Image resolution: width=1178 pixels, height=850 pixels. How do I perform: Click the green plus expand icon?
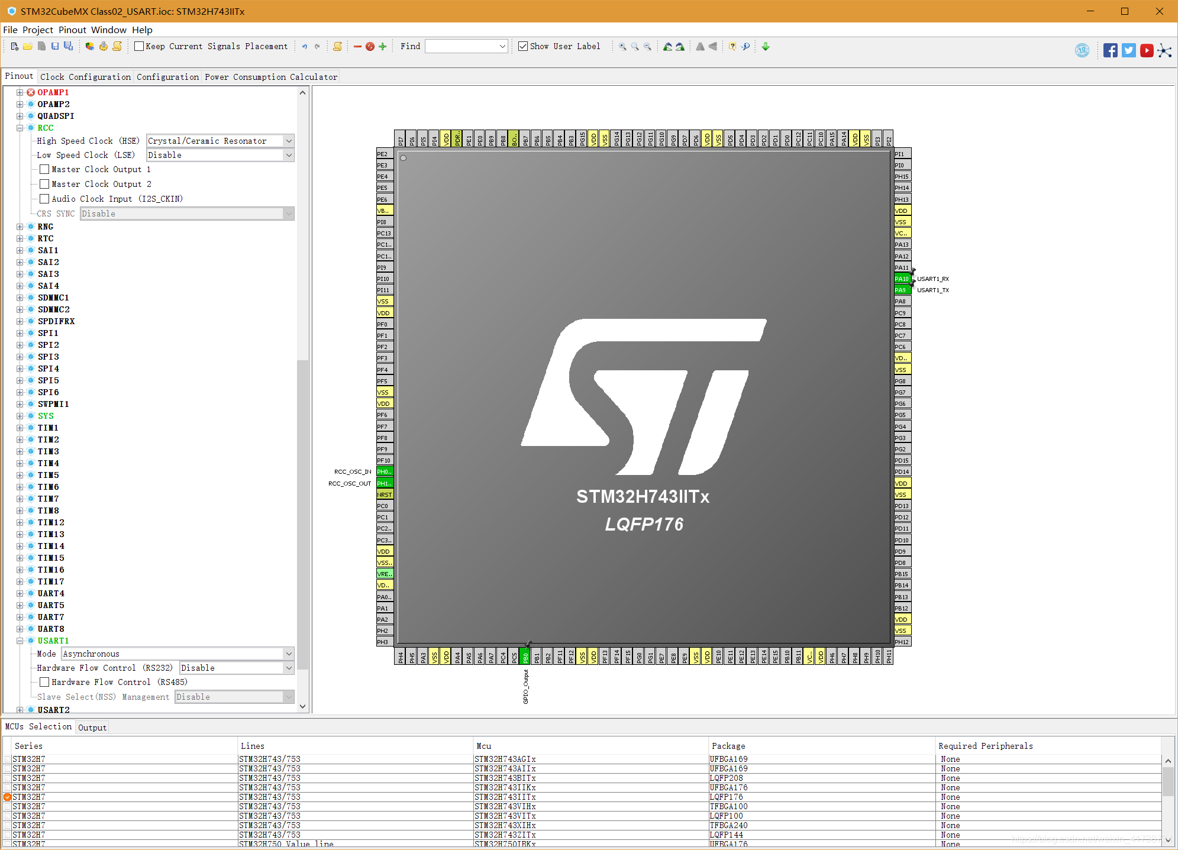click(383, 46)
